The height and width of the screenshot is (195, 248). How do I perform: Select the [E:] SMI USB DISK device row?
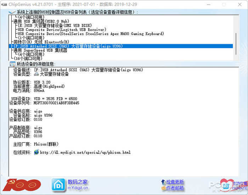55,26
